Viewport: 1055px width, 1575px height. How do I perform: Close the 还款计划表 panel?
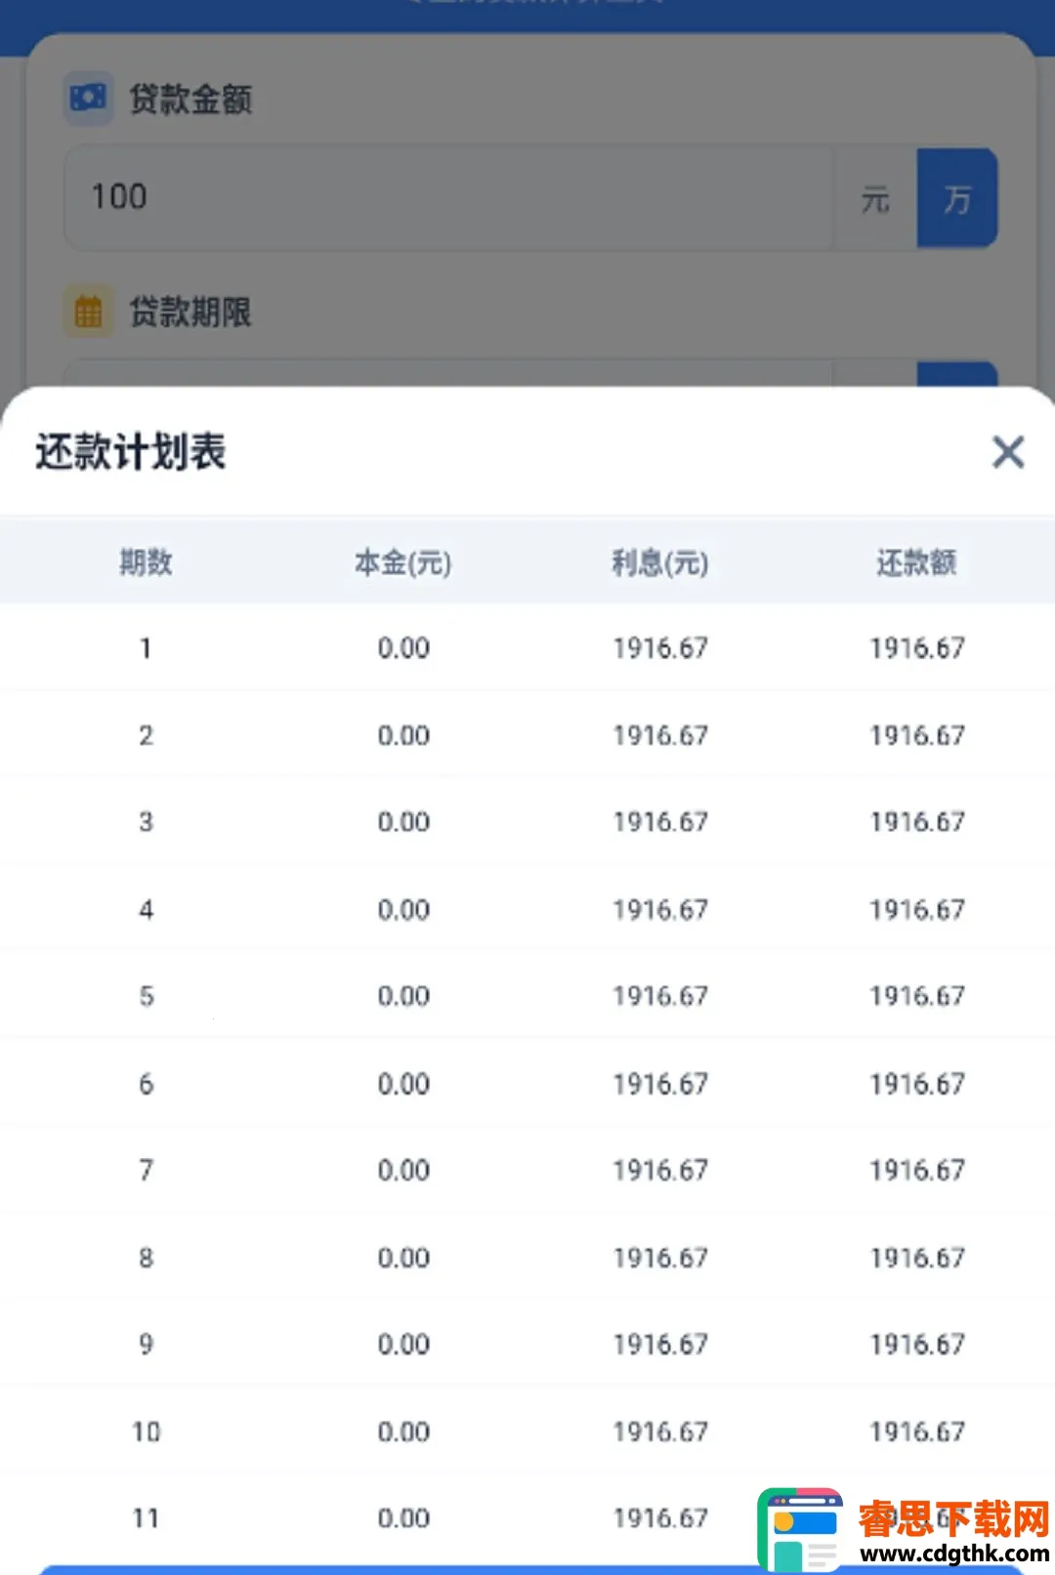point(1008,452)
